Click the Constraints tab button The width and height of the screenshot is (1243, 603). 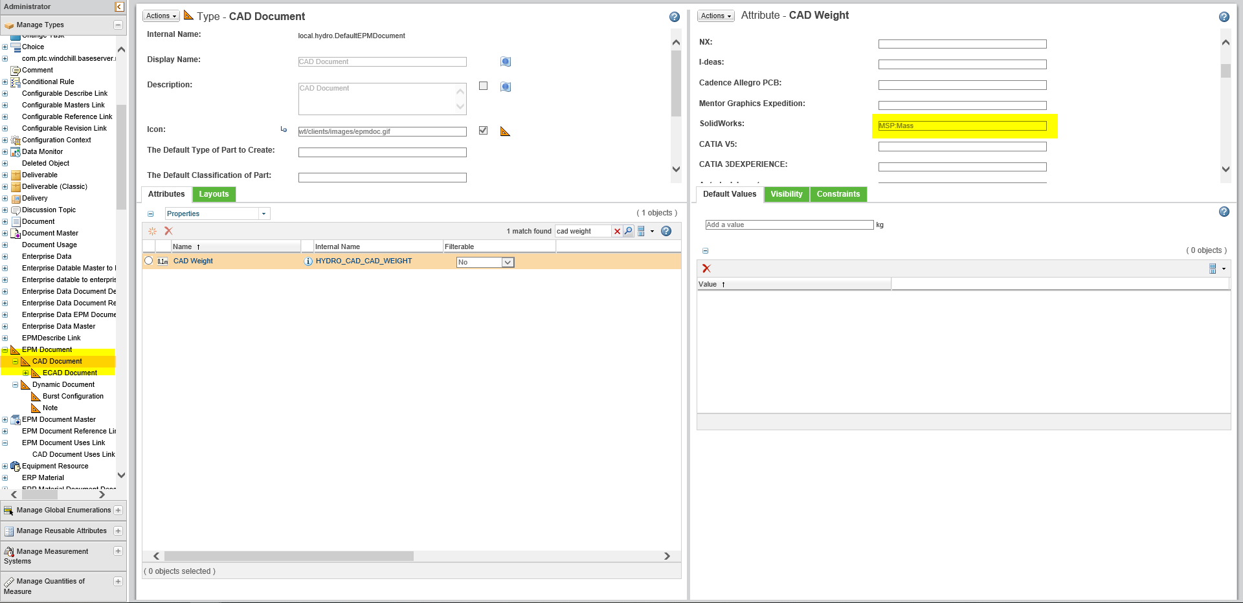[x=838, y=194]
